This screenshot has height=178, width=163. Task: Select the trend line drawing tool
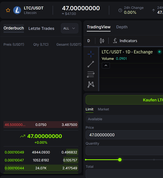[91, 64]
